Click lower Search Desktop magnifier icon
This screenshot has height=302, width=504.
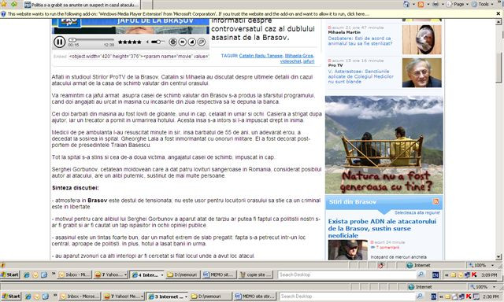pyautogui.click(x=420, y=296)
